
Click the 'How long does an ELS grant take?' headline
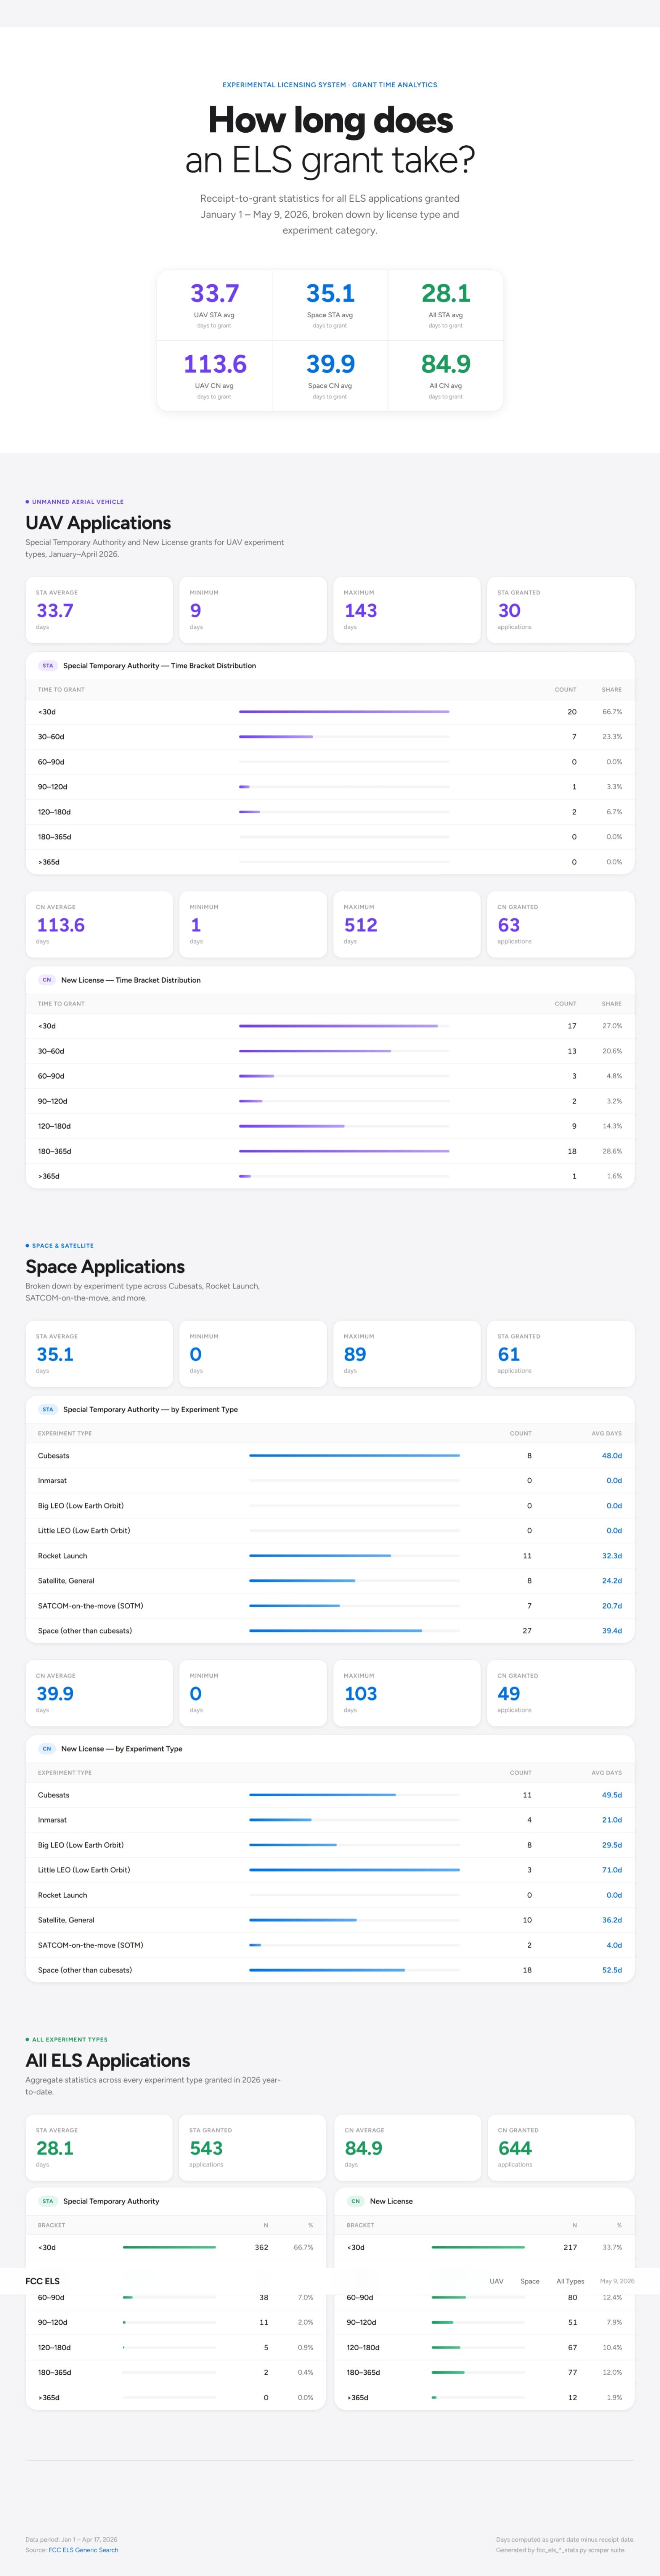pos(330,140)
